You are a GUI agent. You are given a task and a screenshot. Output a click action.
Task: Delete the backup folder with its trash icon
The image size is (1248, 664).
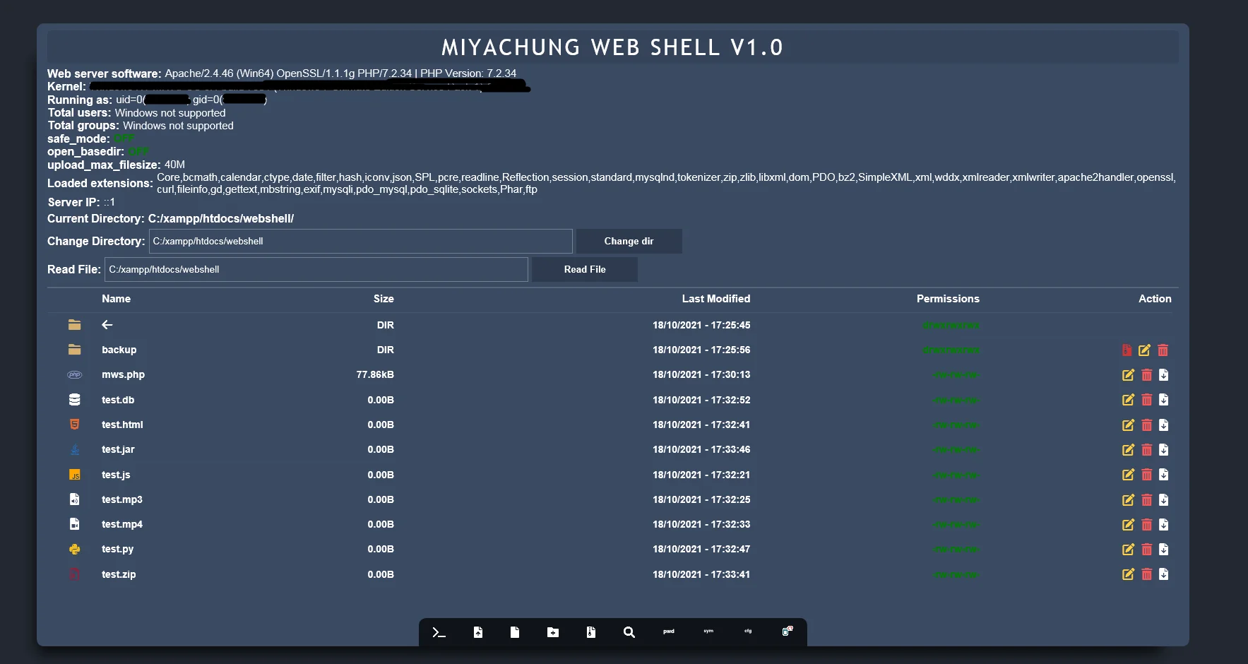click(x=1163, y=350)
